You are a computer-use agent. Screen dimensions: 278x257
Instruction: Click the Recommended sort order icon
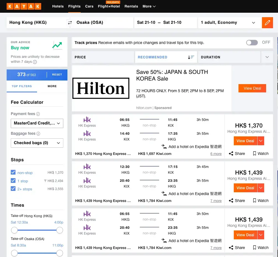pyautogui.click(x=191, y=57)
